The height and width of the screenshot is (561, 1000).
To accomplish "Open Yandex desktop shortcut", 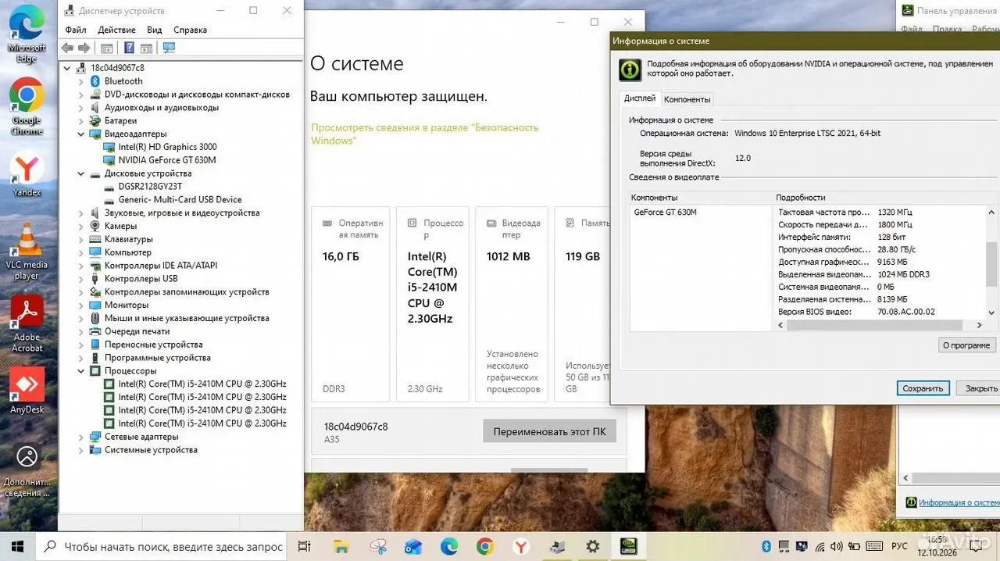I will [x=27, y=173].
